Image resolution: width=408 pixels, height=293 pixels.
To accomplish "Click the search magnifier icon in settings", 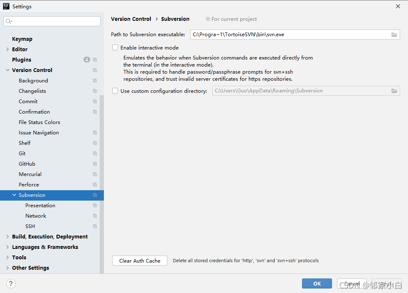I will [9, 21].
